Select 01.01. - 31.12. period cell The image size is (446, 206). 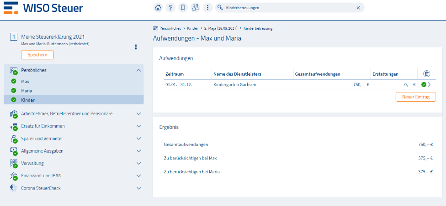tap(179, 85)
